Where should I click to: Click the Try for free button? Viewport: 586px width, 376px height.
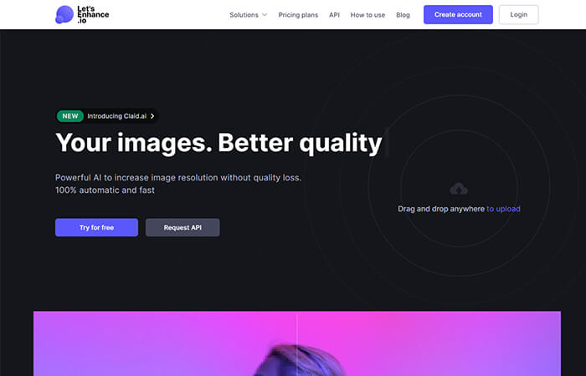click(96, 227)
